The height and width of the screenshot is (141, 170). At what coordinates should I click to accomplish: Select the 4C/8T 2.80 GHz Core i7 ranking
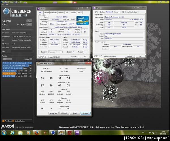pyautogui.click(x=17, y=76)
